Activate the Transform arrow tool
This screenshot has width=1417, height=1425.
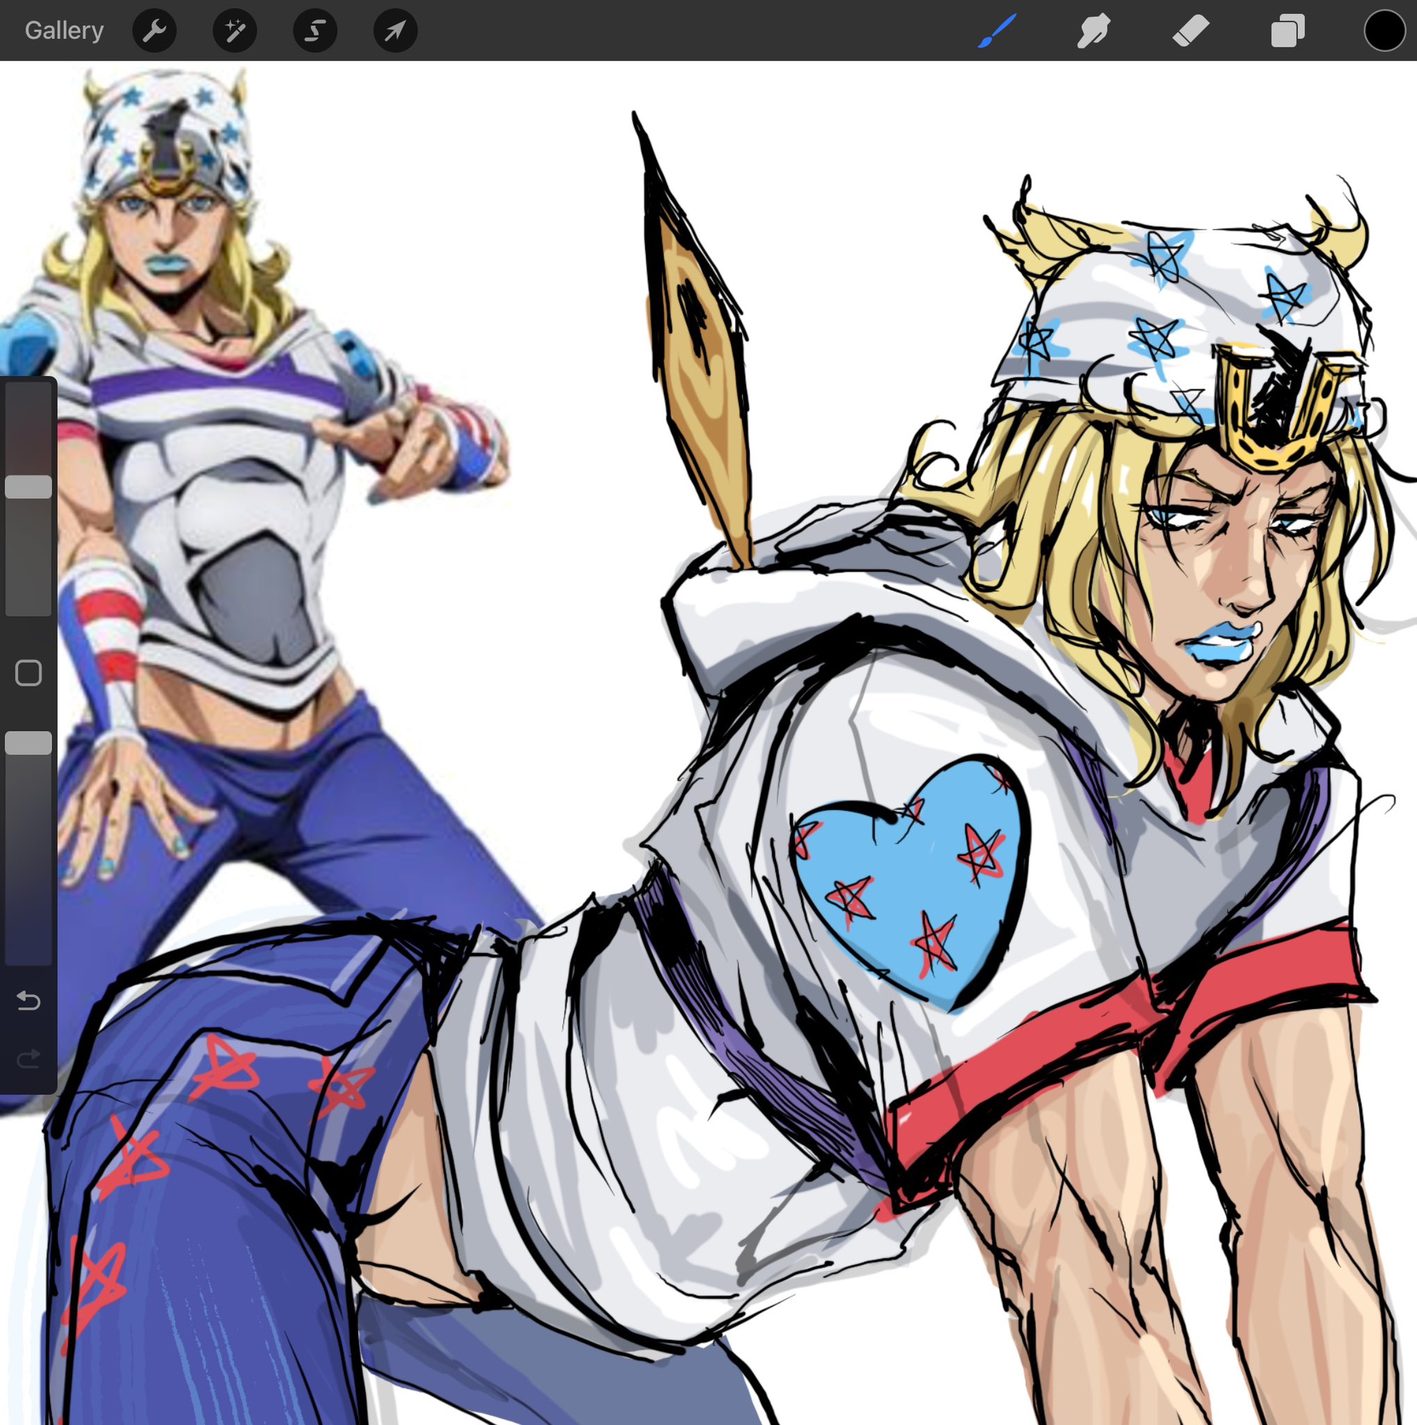[395, 30]
